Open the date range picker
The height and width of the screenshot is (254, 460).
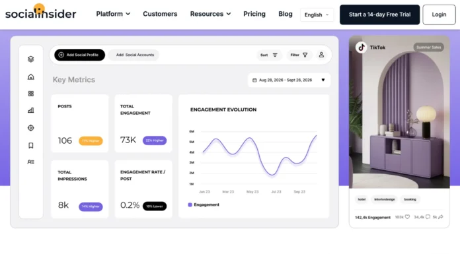tap(289, 80)
